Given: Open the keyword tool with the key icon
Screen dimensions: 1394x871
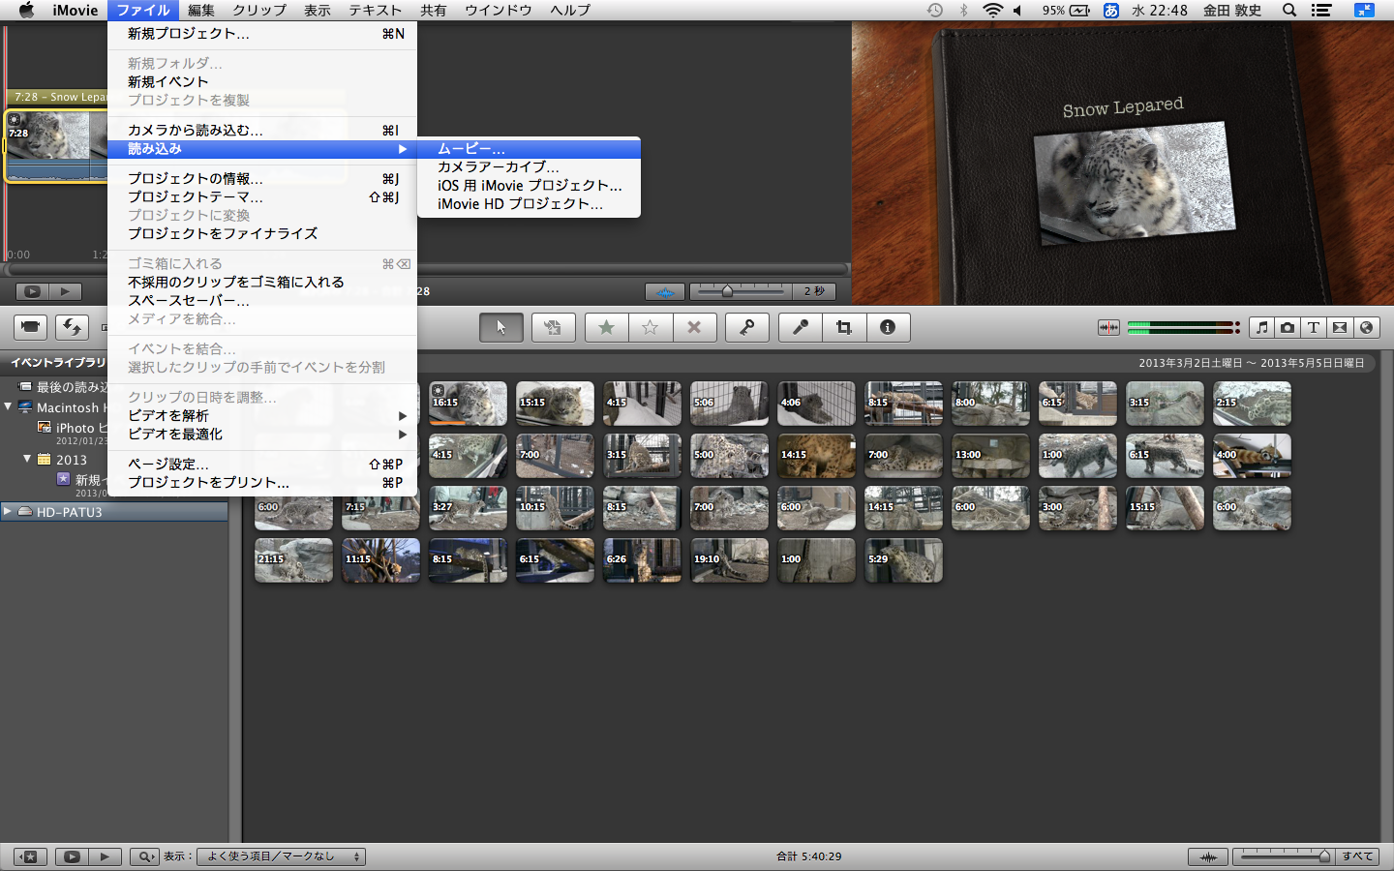Looking at the screenshot, I should click(747, 327).
